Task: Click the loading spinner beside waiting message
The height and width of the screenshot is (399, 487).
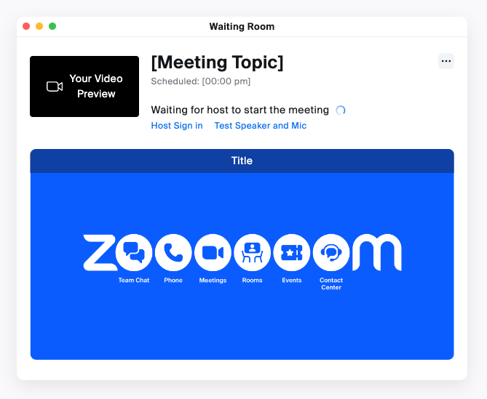Action: point(341,110)
